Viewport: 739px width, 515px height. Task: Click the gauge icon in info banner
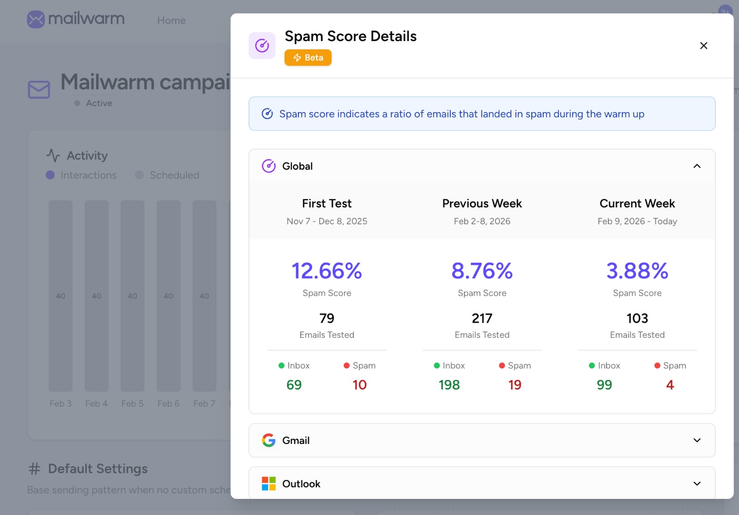(x=267, y=114)
